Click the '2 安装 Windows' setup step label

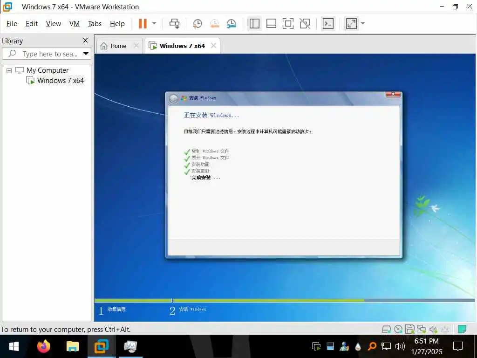(188, 310)
